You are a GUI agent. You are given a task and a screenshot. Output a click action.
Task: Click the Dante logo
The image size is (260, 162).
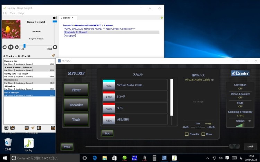pyautogui.click(x=240, y=73)
